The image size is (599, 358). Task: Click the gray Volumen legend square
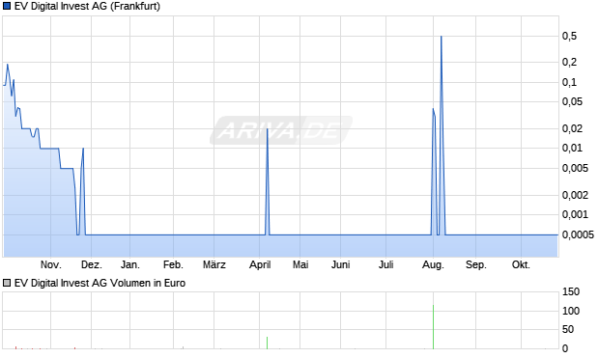click(x=6, y=283)
